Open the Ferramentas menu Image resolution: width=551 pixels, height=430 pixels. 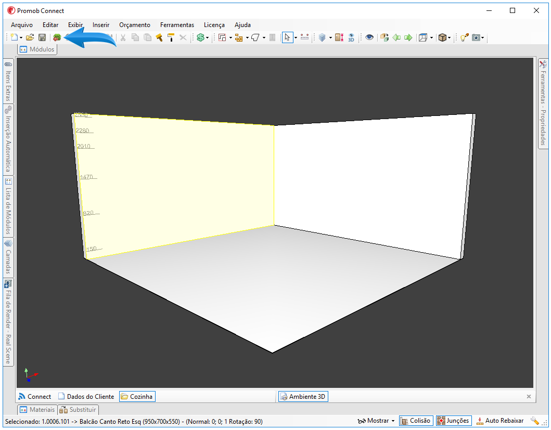click(177, 25)
